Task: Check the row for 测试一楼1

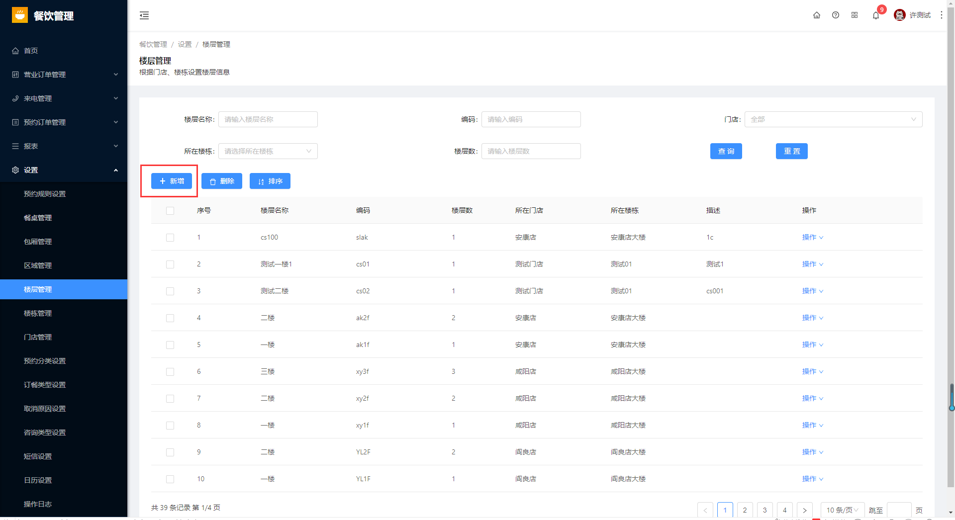Action: 170,264
